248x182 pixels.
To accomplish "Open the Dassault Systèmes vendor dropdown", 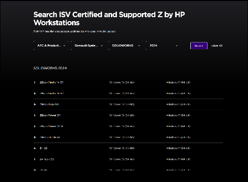I will coord(89,45).
